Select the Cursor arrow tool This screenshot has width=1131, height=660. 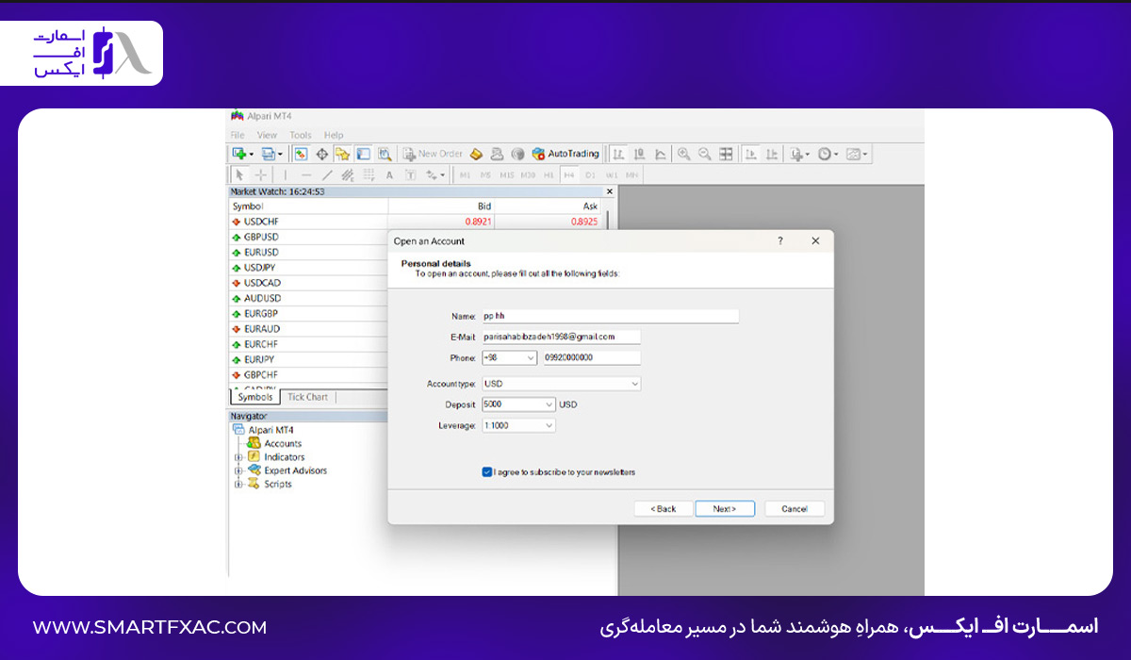pos(239,175)
